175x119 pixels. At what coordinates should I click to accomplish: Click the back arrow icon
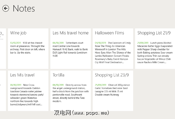pyautogui.click(x=6, y=8)
